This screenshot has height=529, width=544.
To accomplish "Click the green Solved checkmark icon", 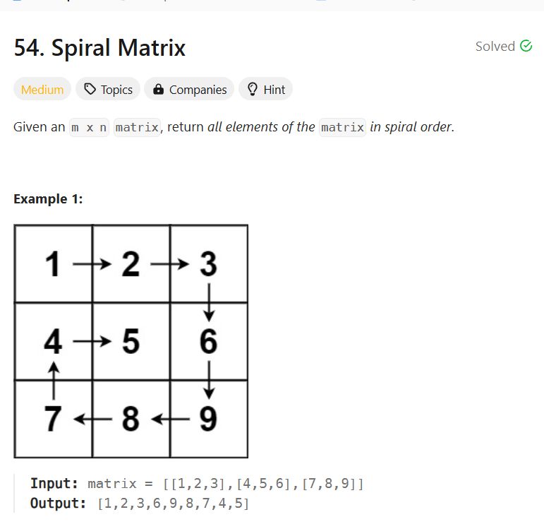I will (x=526, y=46).
